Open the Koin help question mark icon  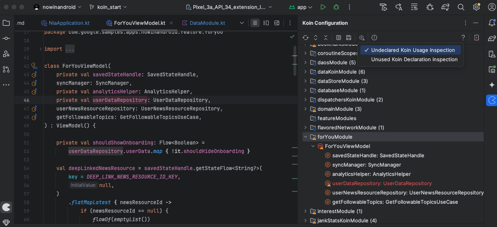(x=463, y=38)
